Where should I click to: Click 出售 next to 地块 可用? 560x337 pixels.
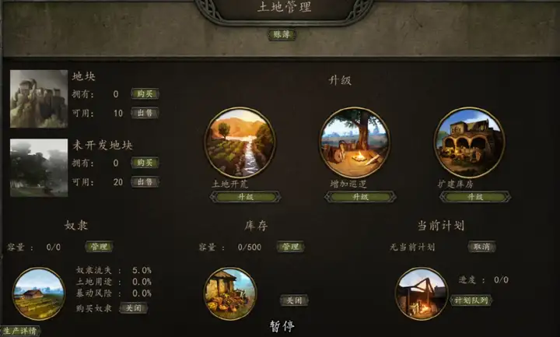click(x=145, y=113)
